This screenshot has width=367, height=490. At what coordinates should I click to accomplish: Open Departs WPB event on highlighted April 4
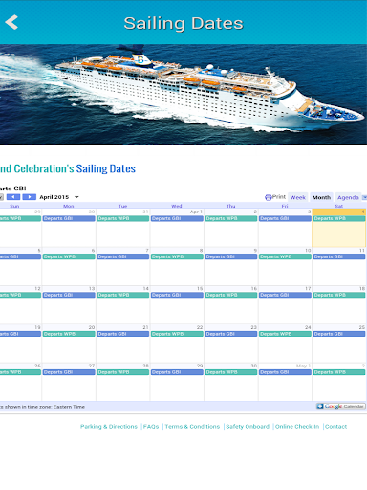click(x=339, y=218)
